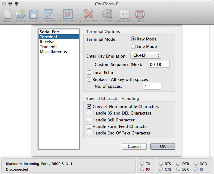
Task: Click the TX status indicator
Action: click(x=142, y=164)
